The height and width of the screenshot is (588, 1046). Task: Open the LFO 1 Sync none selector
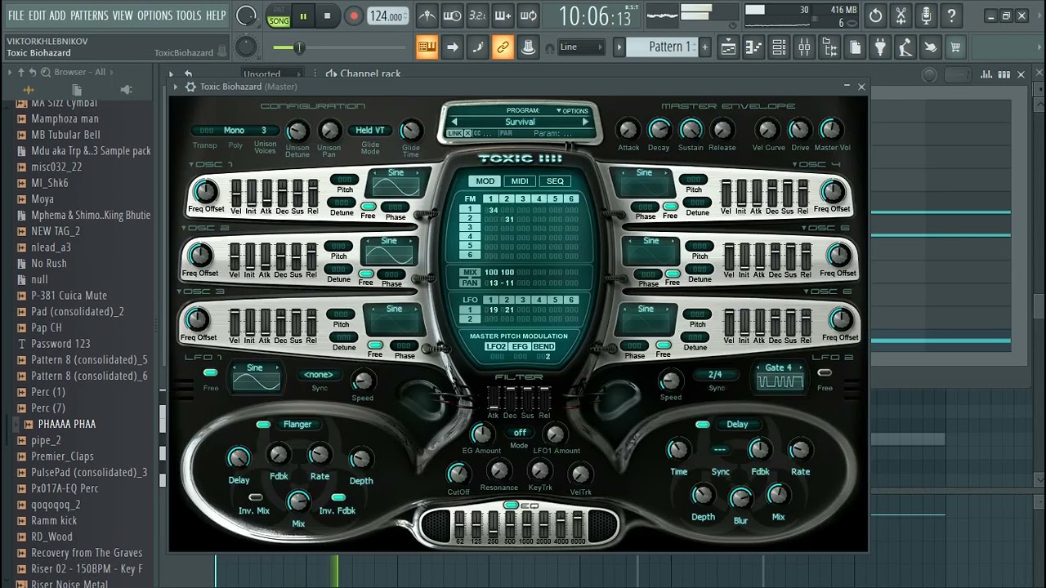pos(319,375)
